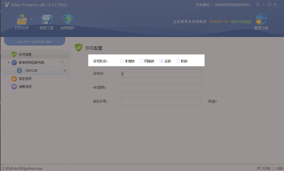
Task: Click the green shield icon of 许可信息
Action: tap(14, 54)
